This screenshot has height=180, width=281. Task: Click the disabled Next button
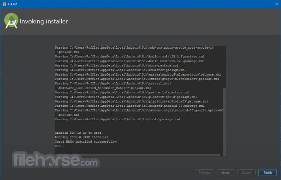pyautogui.click(x=225, y=172)
